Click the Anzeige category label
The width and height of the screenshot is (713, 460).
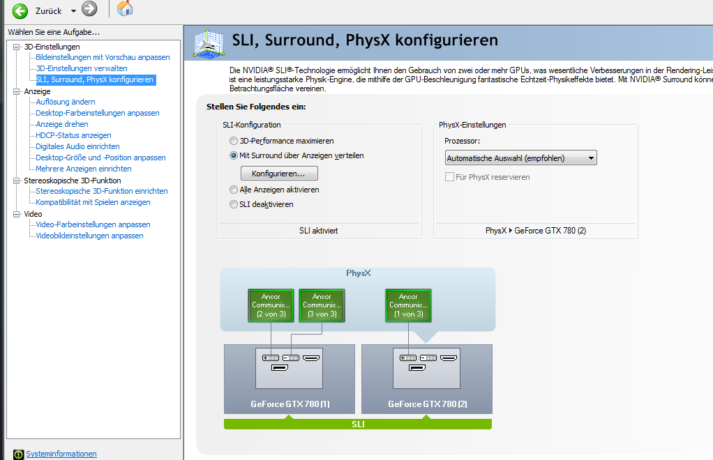[37, 91]
